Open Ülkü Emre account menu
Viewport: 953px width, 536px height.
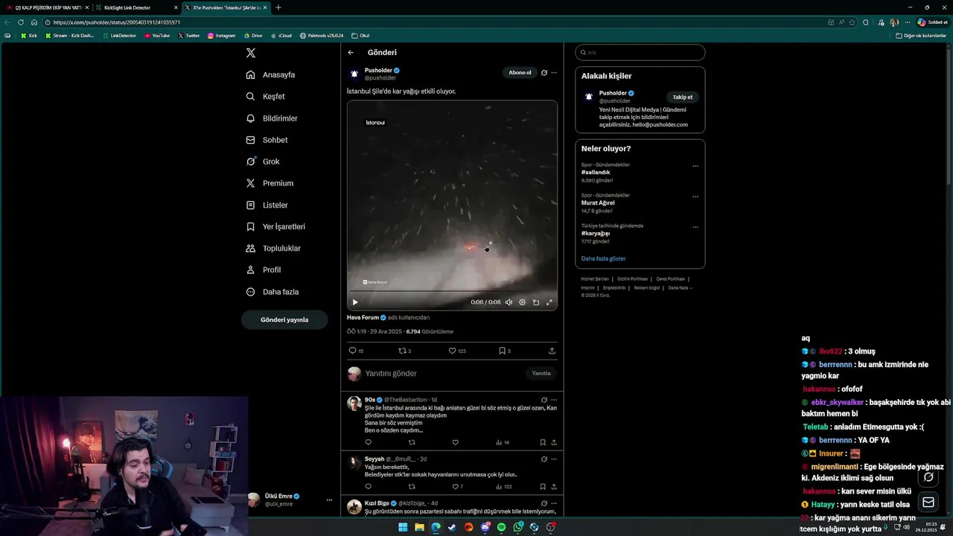point(290,500)
